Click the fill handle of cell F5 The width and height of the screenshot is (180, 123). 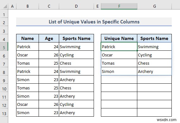tap(137, 50)
